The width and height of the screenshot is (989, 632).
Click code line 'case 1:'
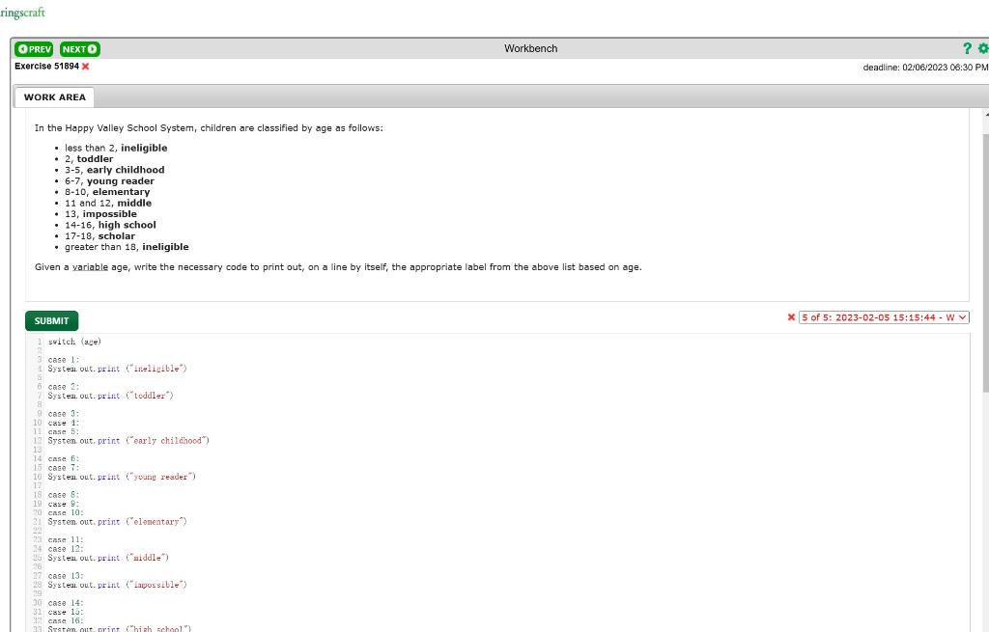tap(64, 360)
